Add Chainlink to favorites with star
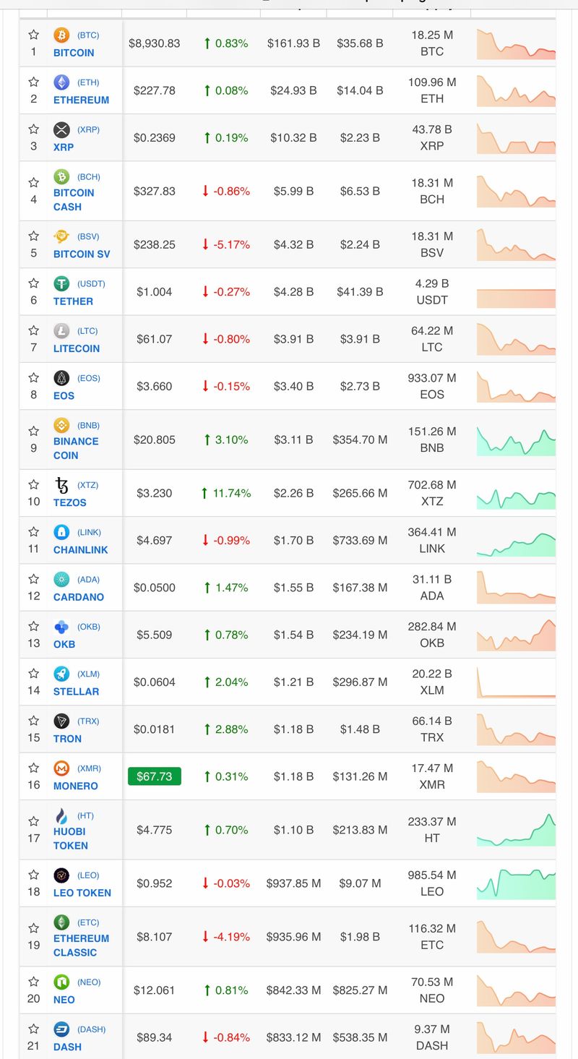Image resolution: width=578 pixels, height=1059 pixels. pyautogui.click(x=33, y=532)
